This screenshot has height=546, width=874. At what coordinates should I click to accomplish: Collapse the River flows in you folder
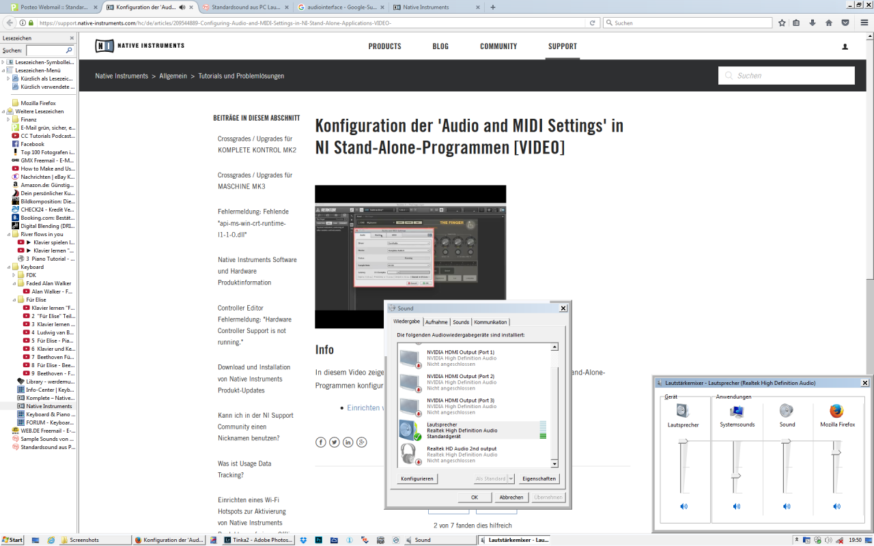point(9,234)
